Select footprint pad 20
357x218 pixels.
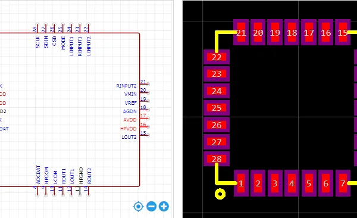258,32
